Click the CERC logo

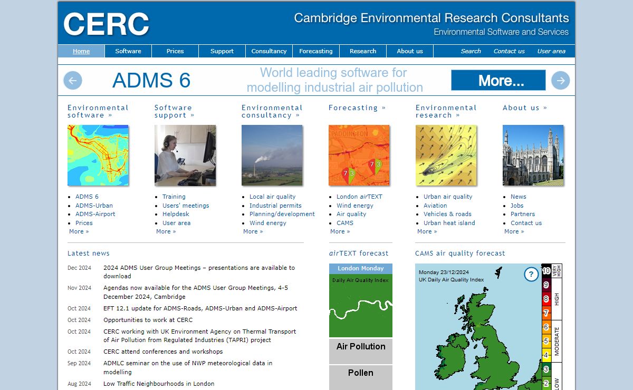click(x=106, y=24)
